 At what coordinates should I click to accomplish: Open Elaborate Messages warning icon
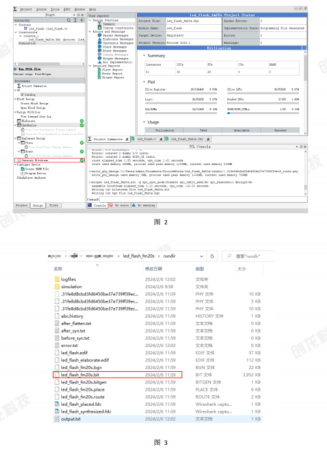point(100,39)
